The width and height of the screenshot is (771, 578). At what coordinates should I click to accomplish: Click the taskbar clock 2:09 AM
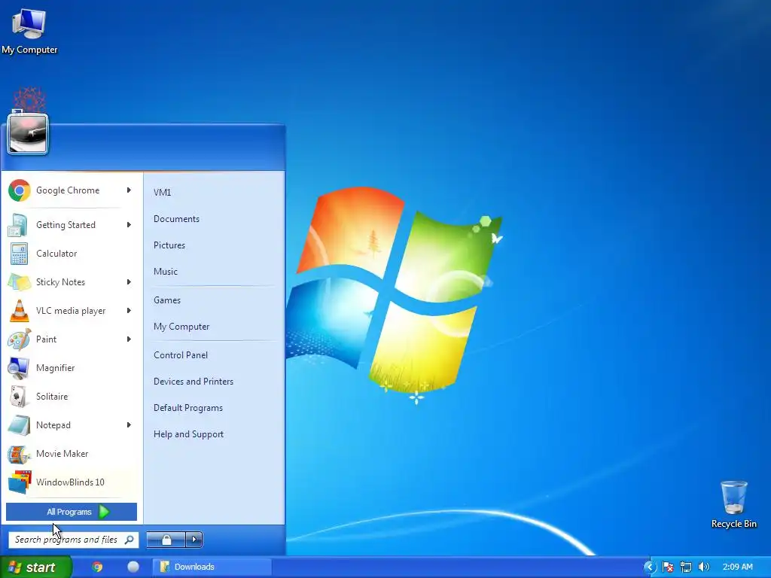click(738, 567)
